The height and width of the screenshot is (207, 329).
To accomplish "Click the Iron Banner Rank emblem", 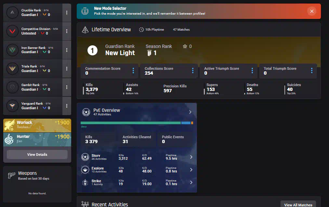I will click(x=12, y=50).
